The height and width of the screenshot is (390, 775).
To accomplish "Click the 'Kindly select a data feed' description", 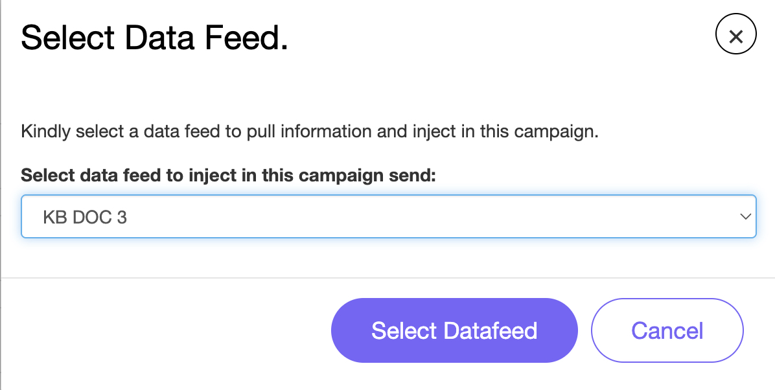I will pyautogui.click(x=309, y=132).
